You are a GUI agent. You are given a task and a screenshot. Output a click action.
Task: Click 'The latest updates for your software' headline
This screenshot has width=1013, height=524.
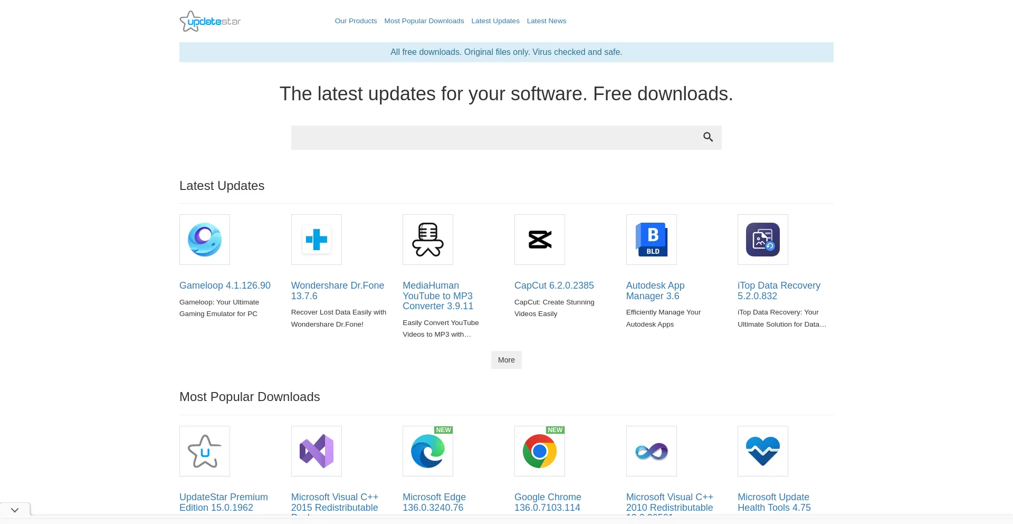point(506,94)
